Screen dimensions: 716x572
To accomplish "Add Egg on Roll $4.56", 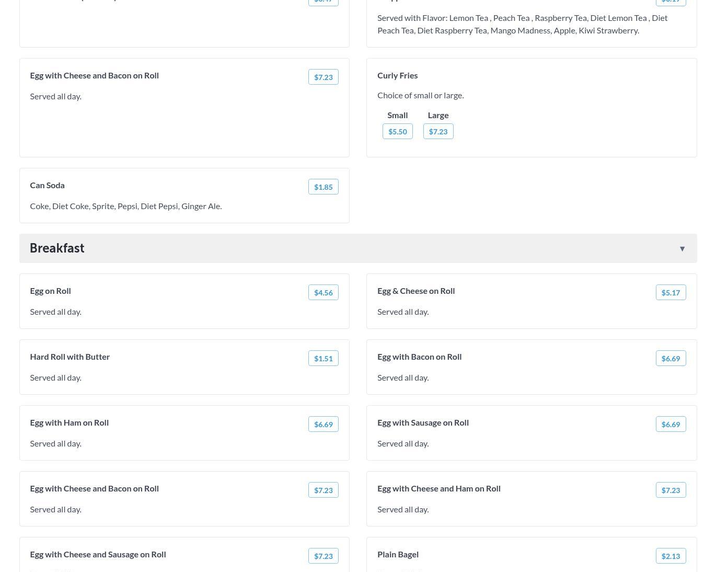I will tap(323, 293).
